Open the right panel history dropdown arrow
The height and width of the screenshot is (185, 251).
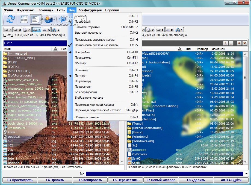(245, 43)
